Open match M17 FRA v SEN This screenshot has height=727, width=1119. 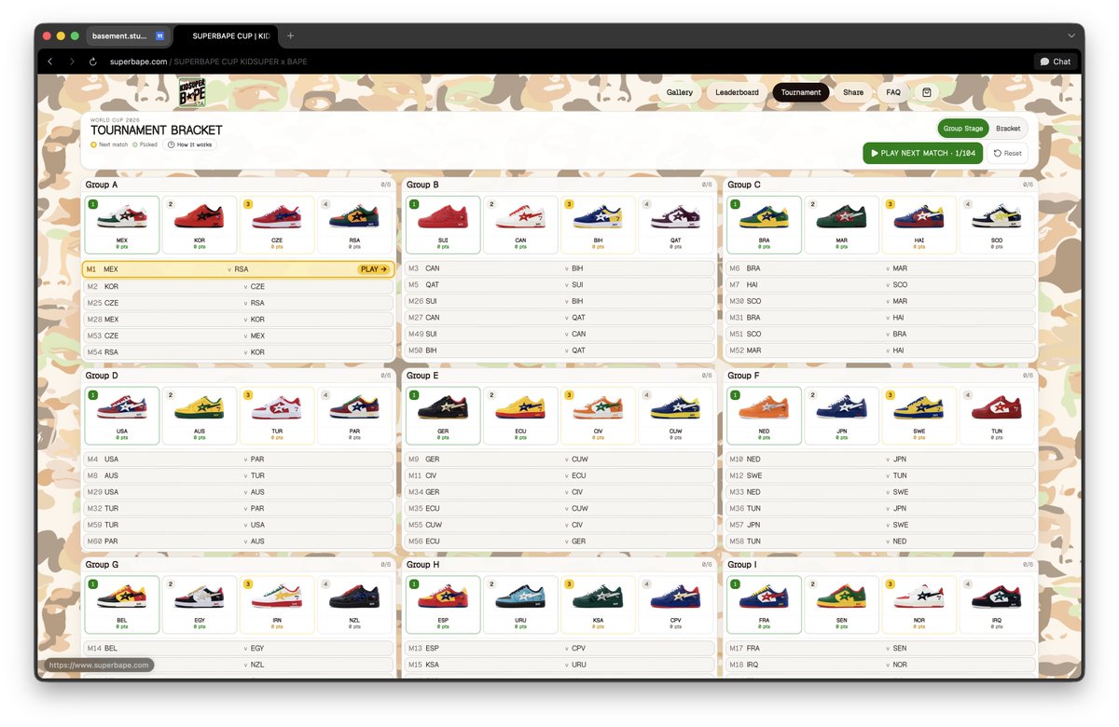[880, 648]
